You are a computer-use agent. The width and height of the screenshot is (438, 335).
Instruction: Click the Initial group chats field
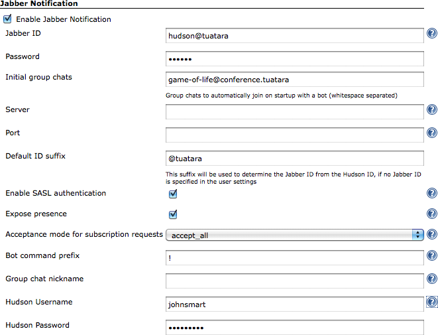pos(295,80)
